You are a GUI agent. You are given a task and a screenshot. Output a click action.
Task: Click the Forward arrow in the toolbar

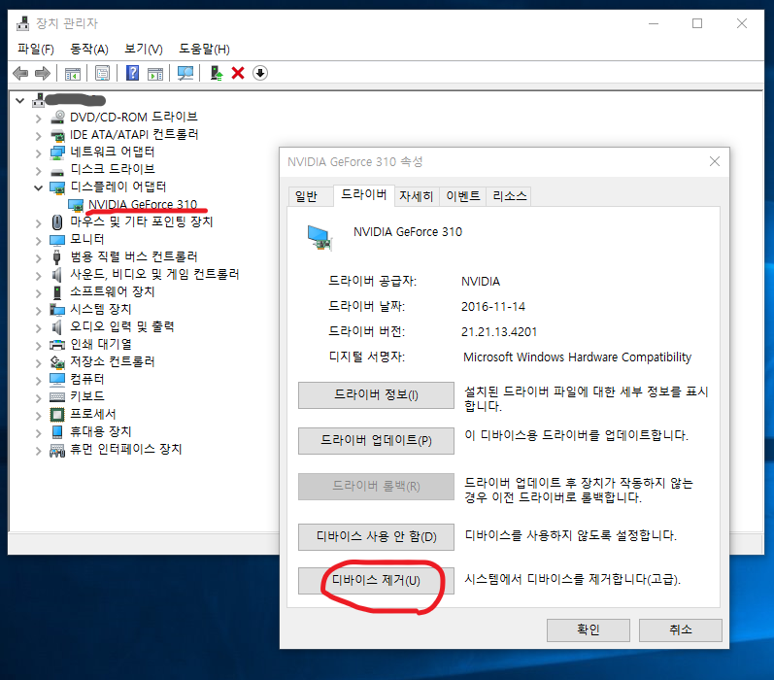click(43, 73)
